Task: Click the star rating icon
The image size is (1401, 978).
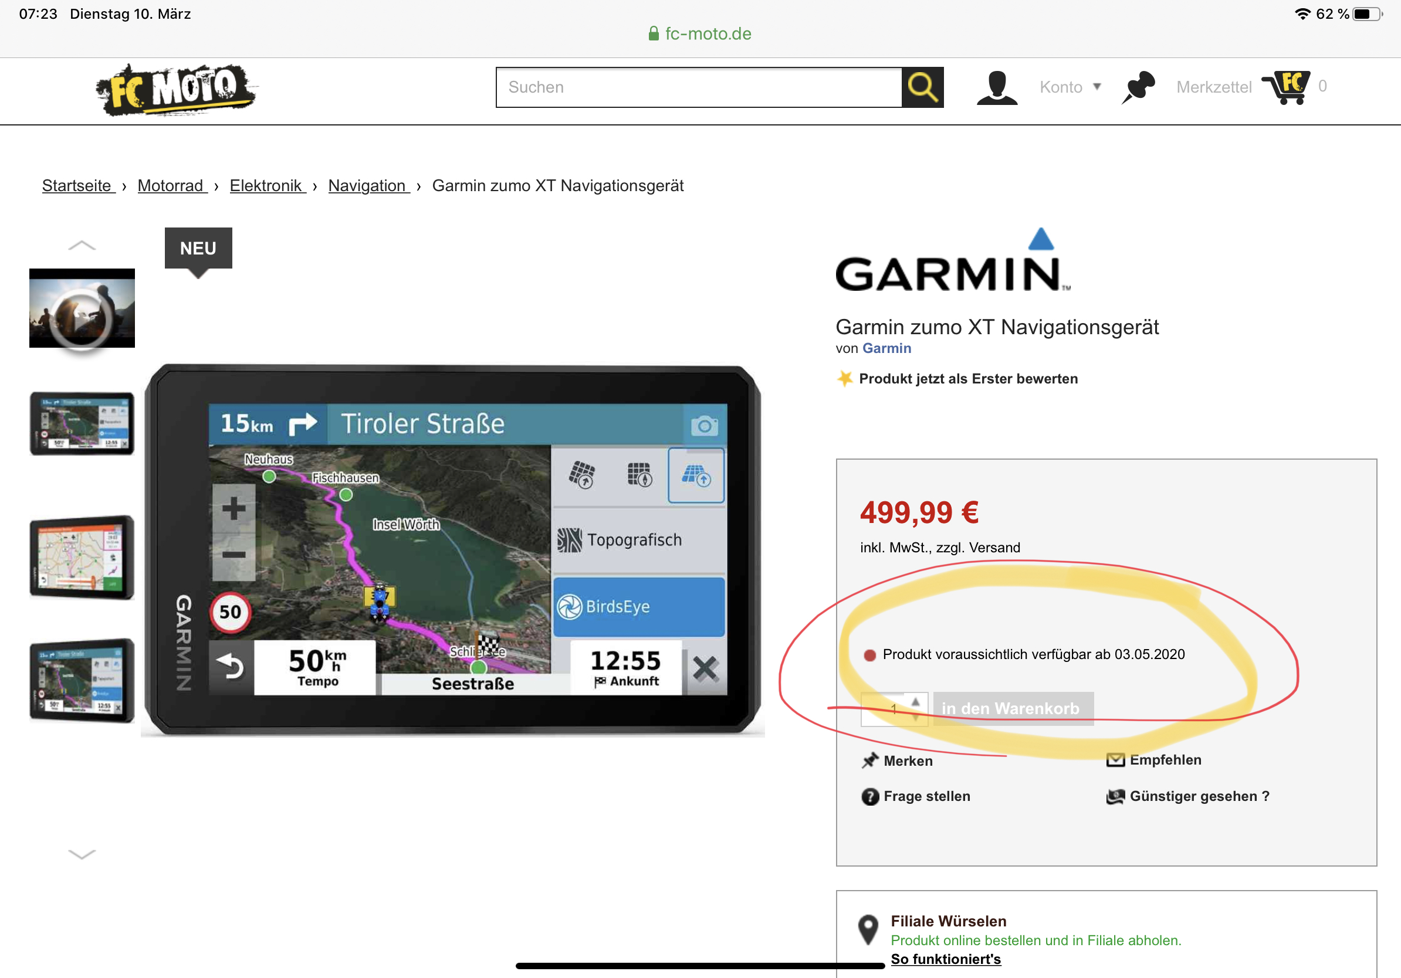Action: coord(844,379)
